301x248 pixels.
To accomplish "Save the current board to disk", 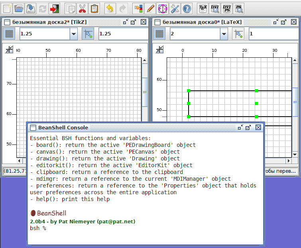I will click(x=31, y=9).
